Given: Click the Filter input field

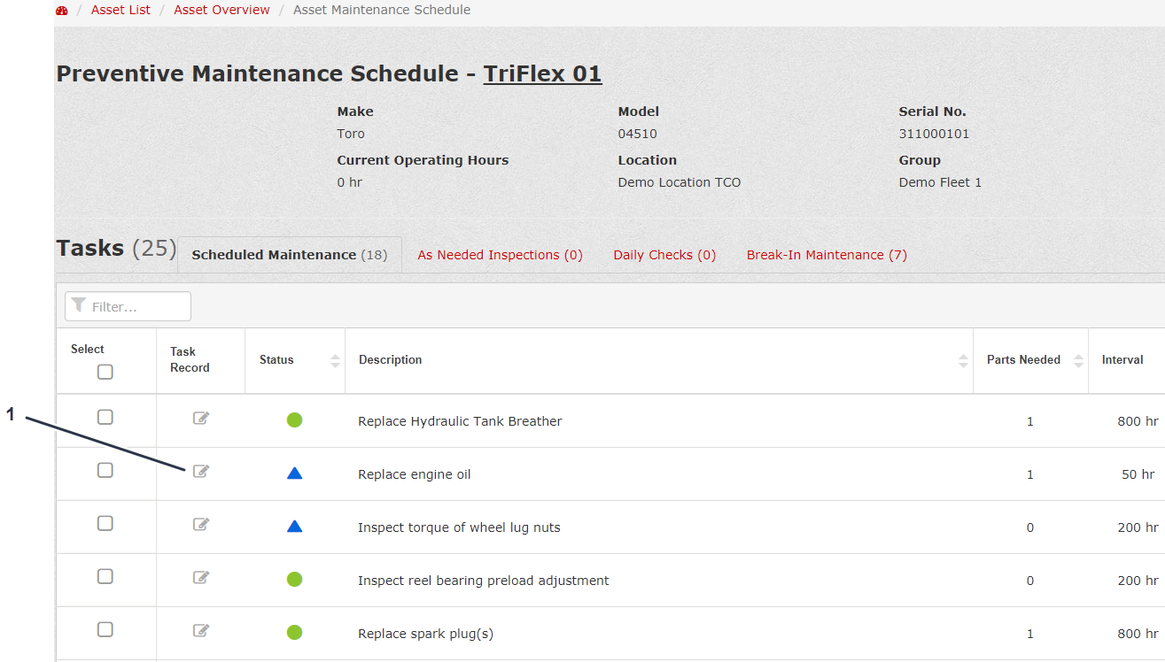Looking at the screenshot, I should click(x=128, y=306).
